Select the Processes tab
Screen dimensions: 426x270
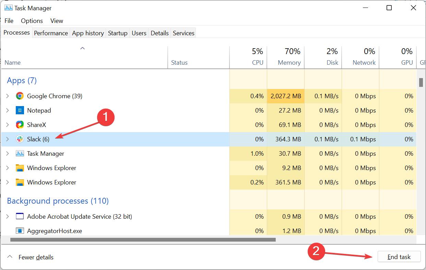[x=16, y=33]
